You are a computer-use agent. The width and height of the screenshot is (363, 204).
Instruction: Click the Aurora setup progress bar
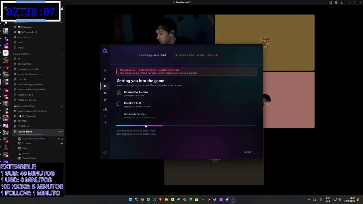(186, 126)
